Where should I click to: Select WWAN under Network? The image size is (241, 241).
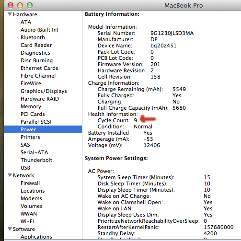click(x=29, y=214)
